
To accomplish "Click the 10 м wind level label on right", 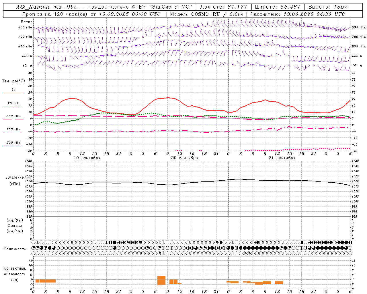I will tap(357, 65).
